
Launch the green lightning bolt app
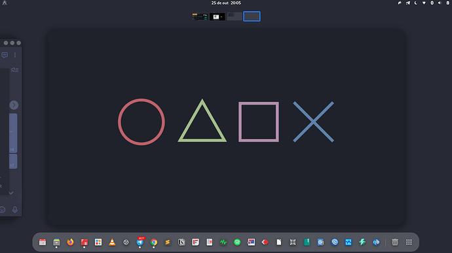[362, 242]
